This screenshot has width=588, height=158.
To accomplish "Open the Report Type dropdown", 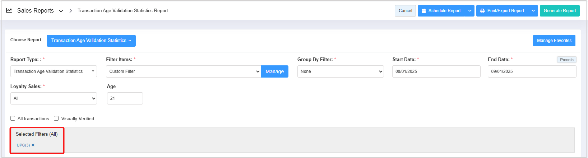I will 54,71.
